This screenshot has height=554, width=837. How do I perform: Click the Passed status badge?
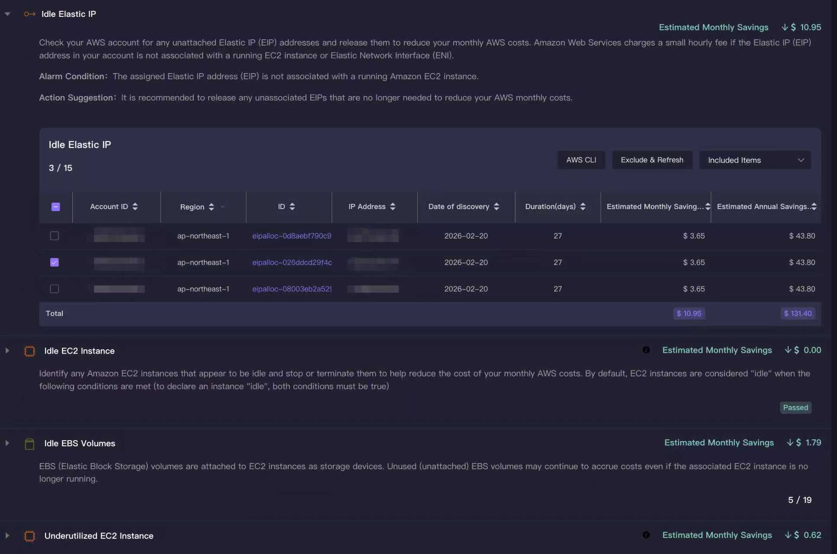coord(795,407)
